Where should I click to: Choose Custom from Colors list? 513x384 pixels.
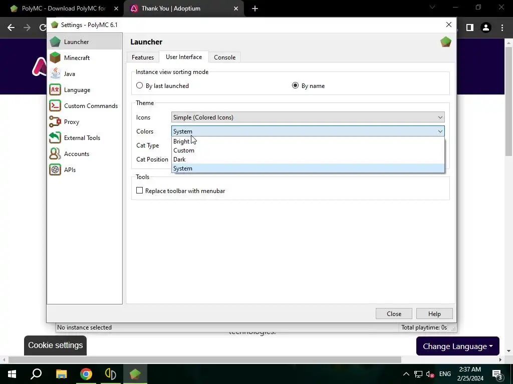click(x=308, y=150)
